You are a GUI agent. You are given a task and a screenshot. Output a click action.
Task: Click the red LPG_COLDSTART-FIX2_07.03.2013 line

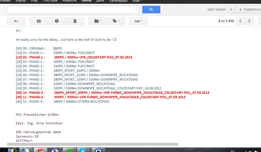(x=74, y=57)
